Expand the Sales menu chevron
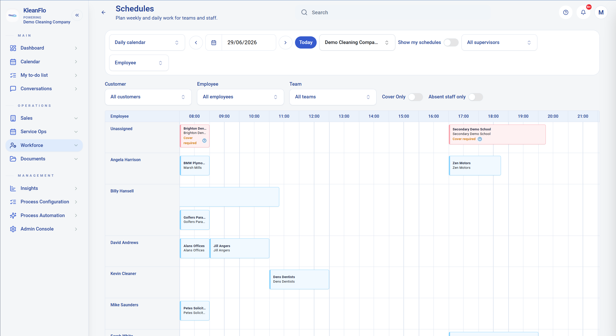This screenshot has height=336, width=616. [x=76, y=118]
